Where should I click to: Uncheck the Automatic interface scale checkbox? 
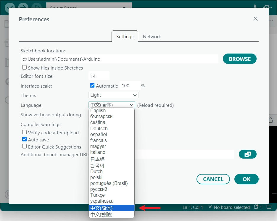pos(92,86)
